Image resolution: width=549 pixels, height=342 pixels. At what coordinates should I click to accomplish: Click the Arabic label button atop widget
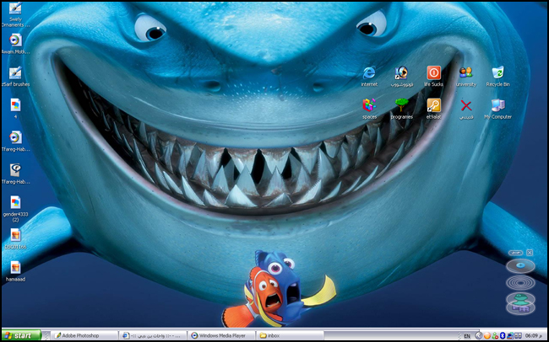coord(515,253)
